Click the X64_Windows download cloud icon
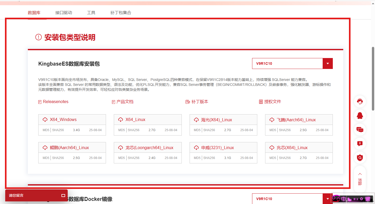 [x=45, y=120]
